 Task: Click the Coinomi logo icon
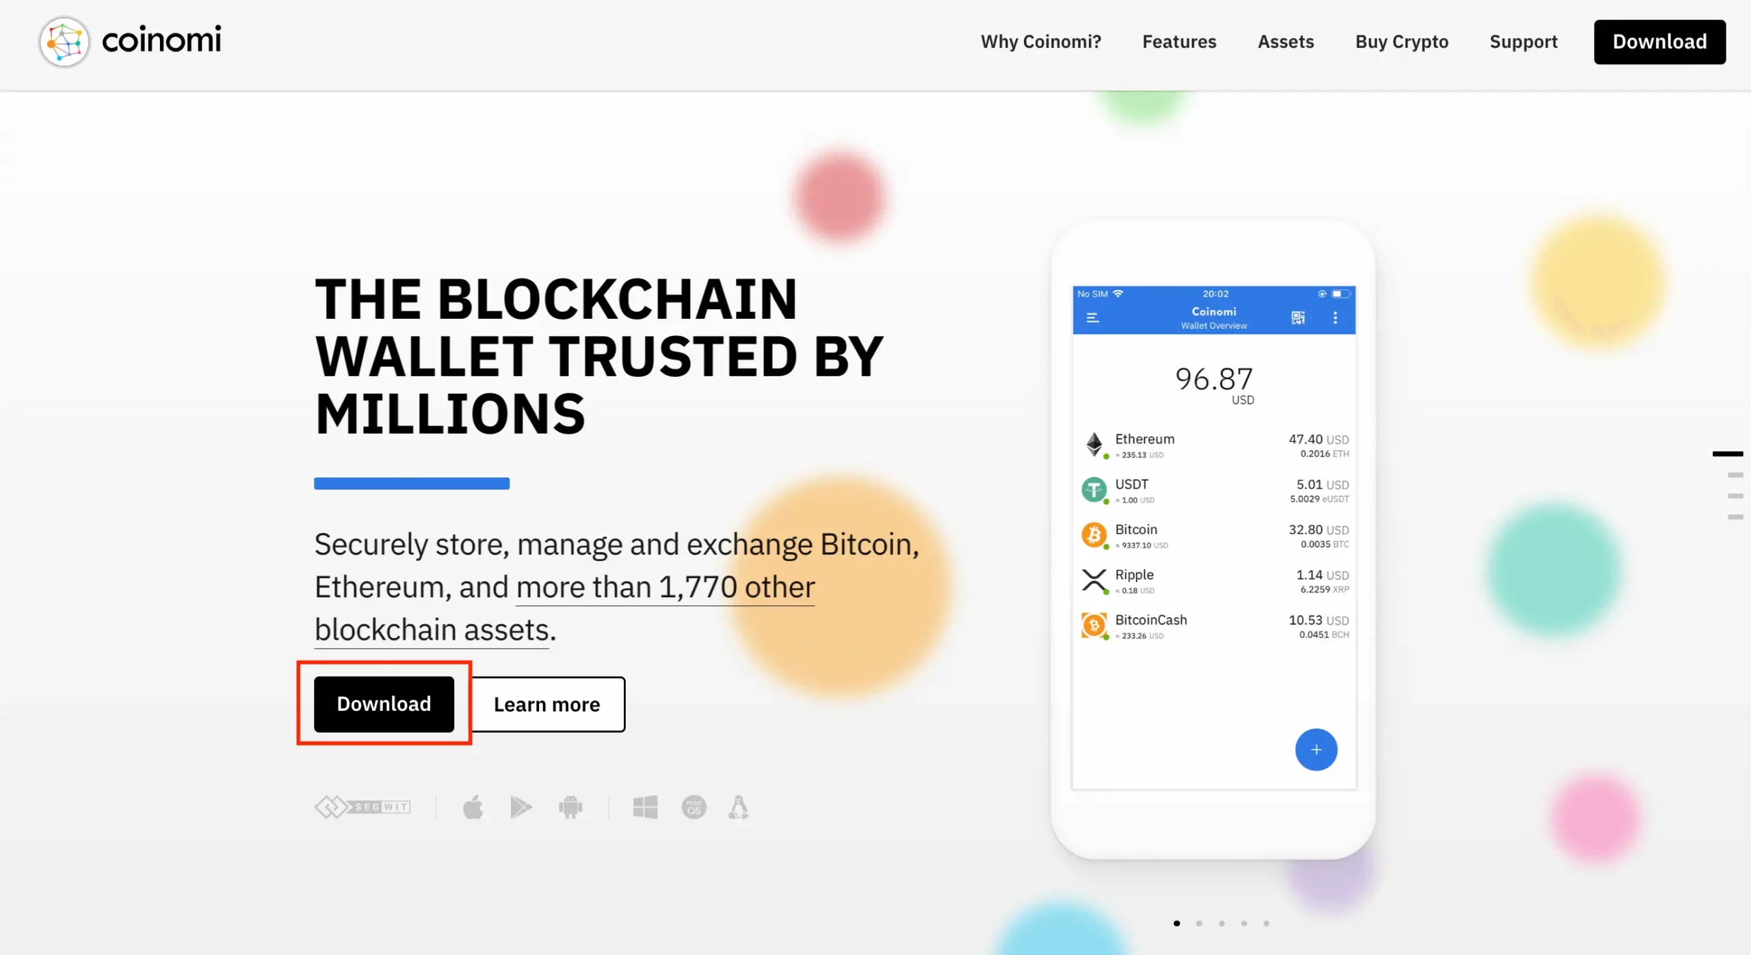[65, 41]
